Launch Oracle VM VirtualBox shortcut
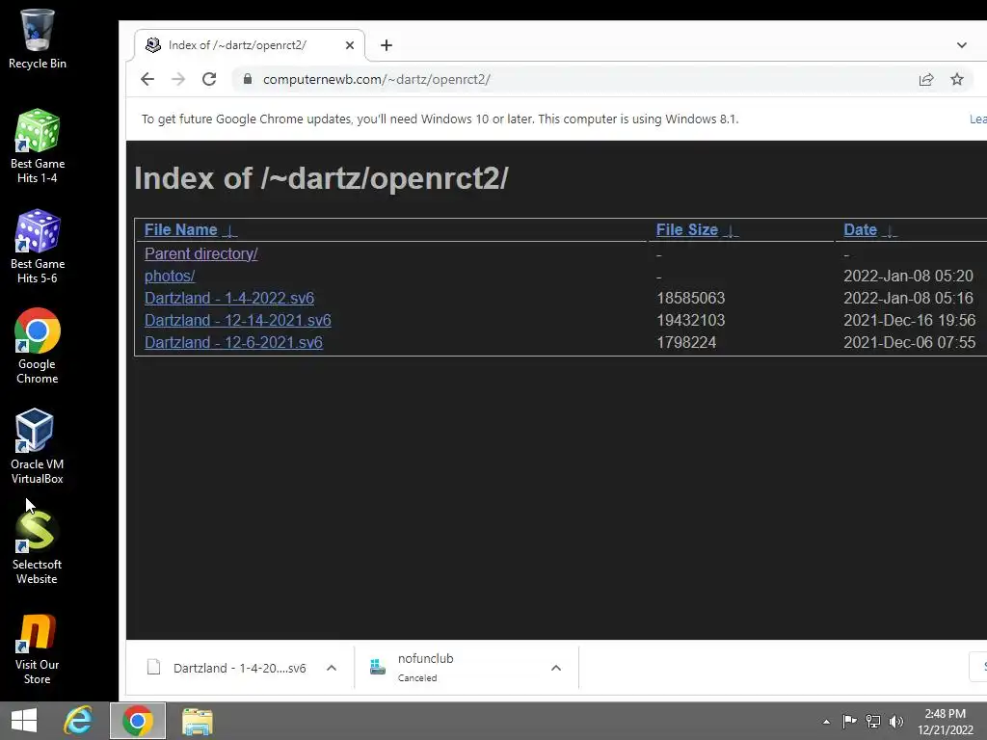Screen dimensions: 987x740 tap(38, 446)
